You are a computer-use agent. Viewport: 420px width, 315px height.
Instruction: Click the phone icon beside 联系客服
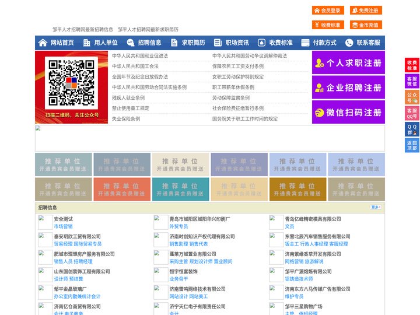[x=349, y=43]
